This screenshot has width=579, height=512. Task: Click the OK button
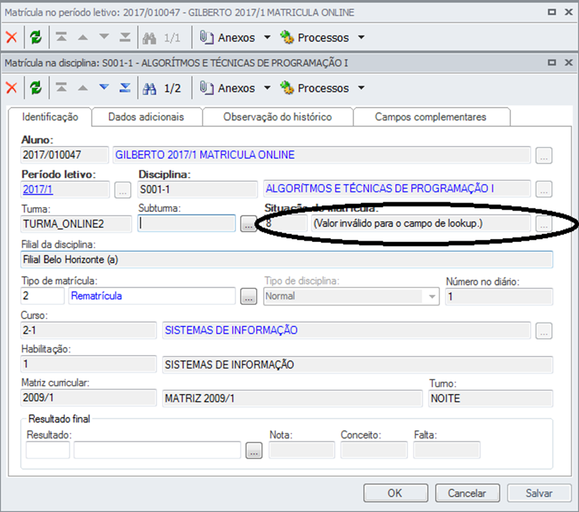[x=396, y=493]
